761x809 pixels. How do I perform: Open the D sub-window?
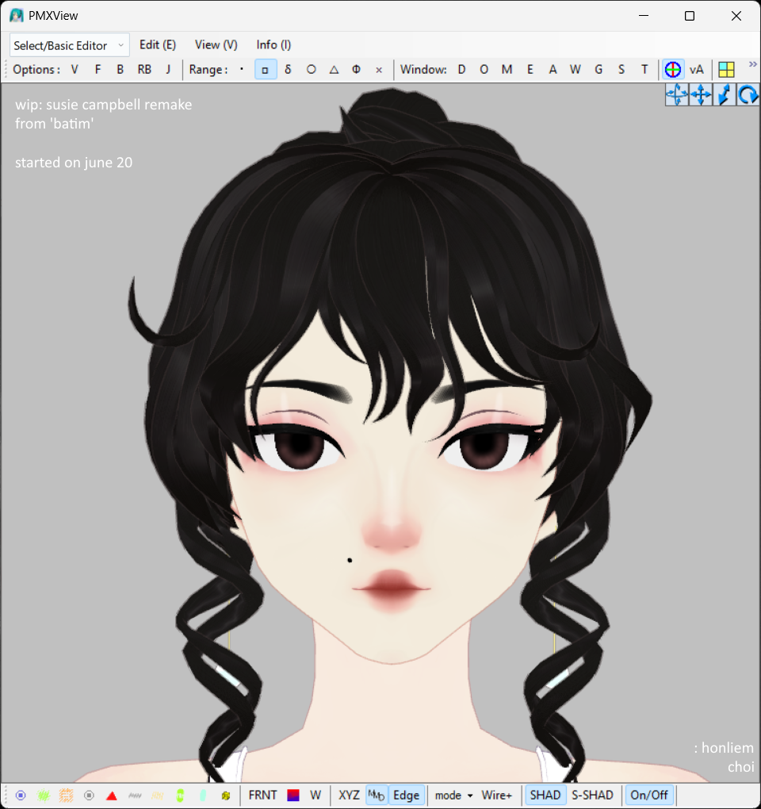461,70
